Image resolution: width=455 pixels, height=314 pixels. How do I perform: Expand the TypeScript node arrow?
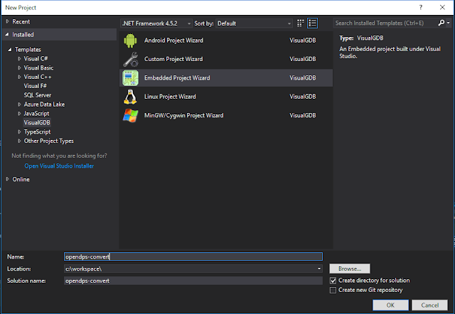(x=19, y=132)
